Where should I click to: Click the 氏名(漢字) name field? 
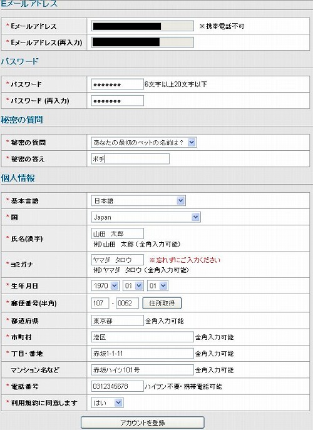pyautogui.click(x=118, y=233)
